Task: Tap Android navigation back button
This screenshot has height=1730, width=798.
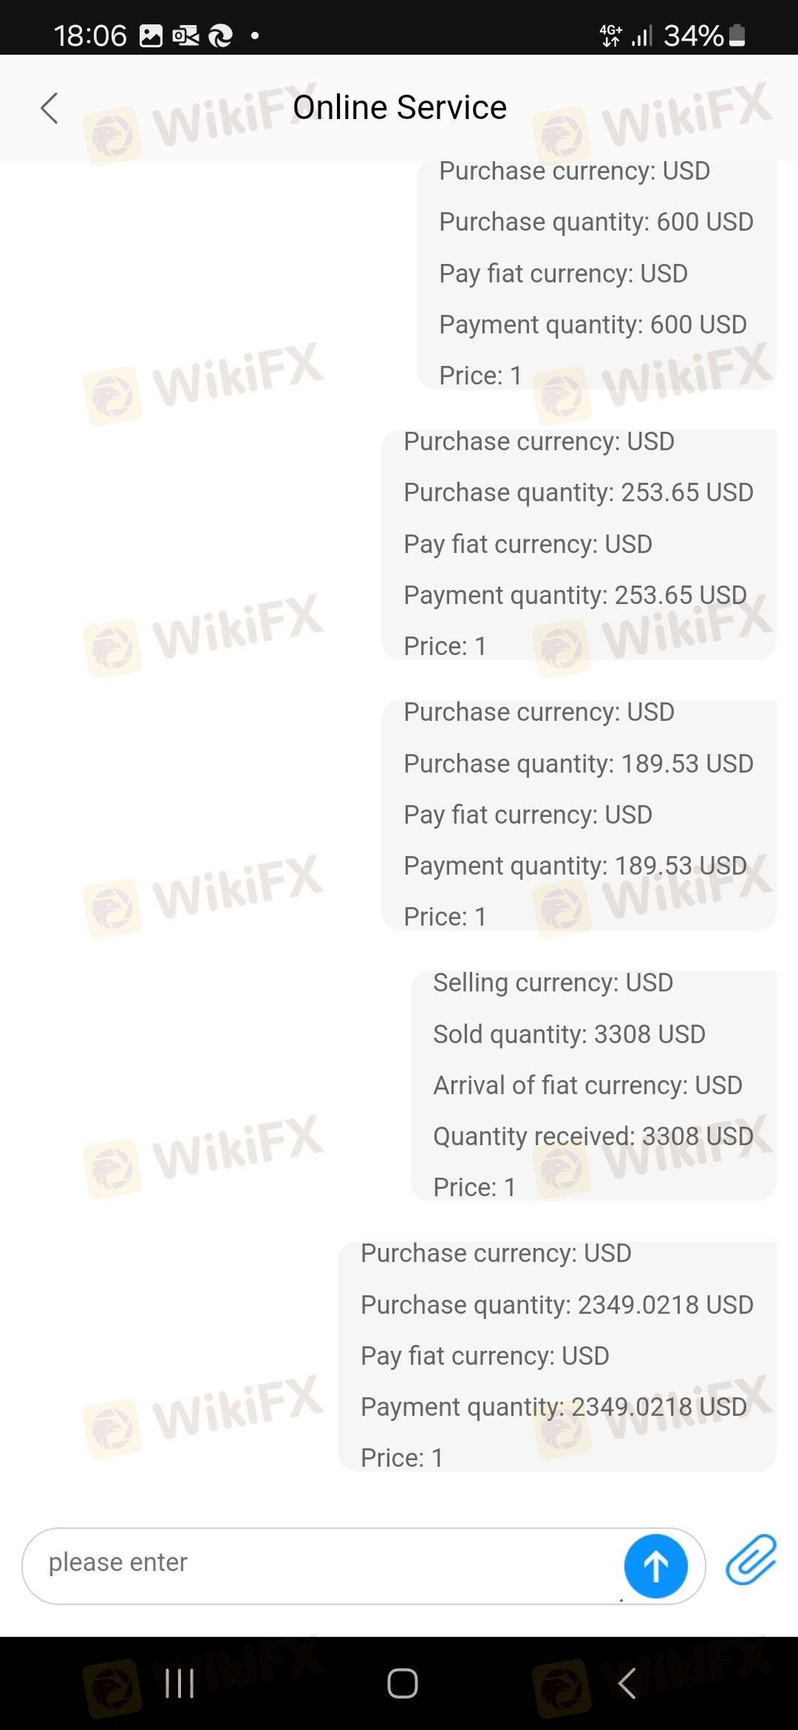Action: pyautogui.click(x=627, y=1683)
